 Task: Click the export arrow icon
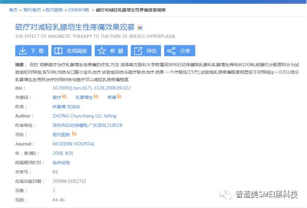(x=138, y=51)
